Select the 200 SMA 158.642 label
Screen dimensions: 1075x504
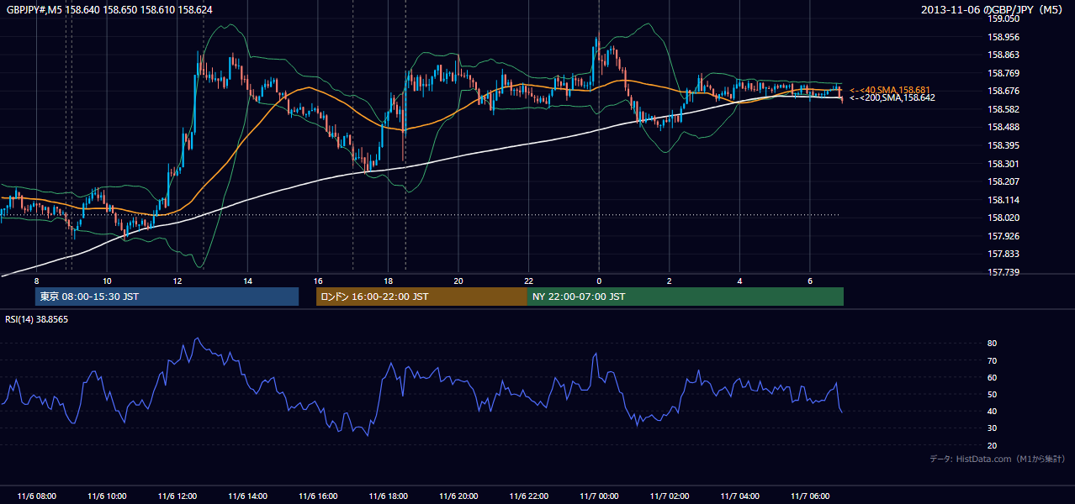(x=892, y=98)
